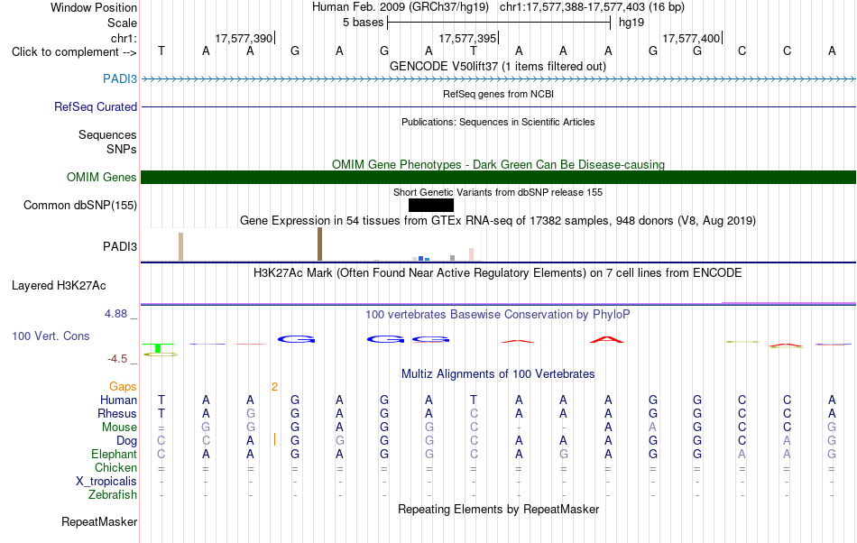Click the tall brown GTEx expression bar
Image resolution: width=857 pixels, height=543 pixels.
click(319, 244)
